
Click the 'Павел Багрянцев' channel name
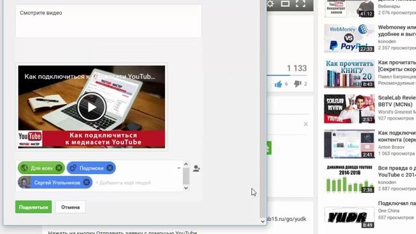[397, 77]
